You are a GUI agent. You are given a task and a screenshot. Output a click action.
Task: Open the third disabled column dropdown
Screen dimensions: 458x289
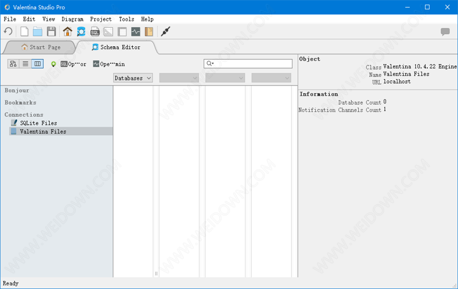coord(225,78)
